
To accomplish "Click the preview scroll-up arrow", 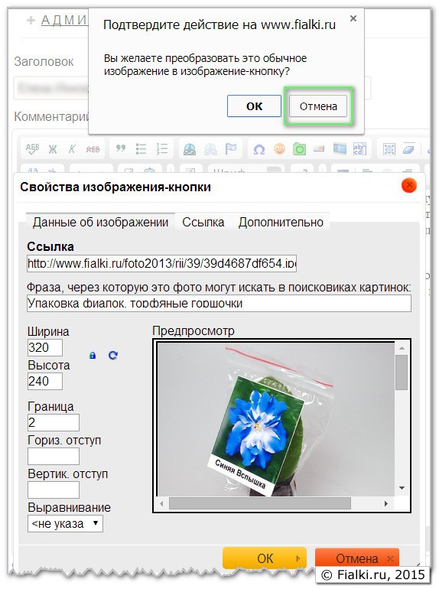I will 402,348.
